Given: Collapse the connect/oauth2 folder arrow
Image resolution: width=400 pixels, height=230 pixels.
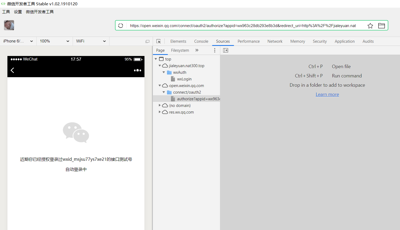Looking at the screenshot, I should 164,92.
